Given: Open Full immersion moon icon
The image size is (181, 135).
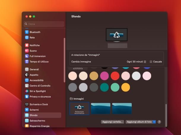Looking at the screenshot, I should 27,56.
